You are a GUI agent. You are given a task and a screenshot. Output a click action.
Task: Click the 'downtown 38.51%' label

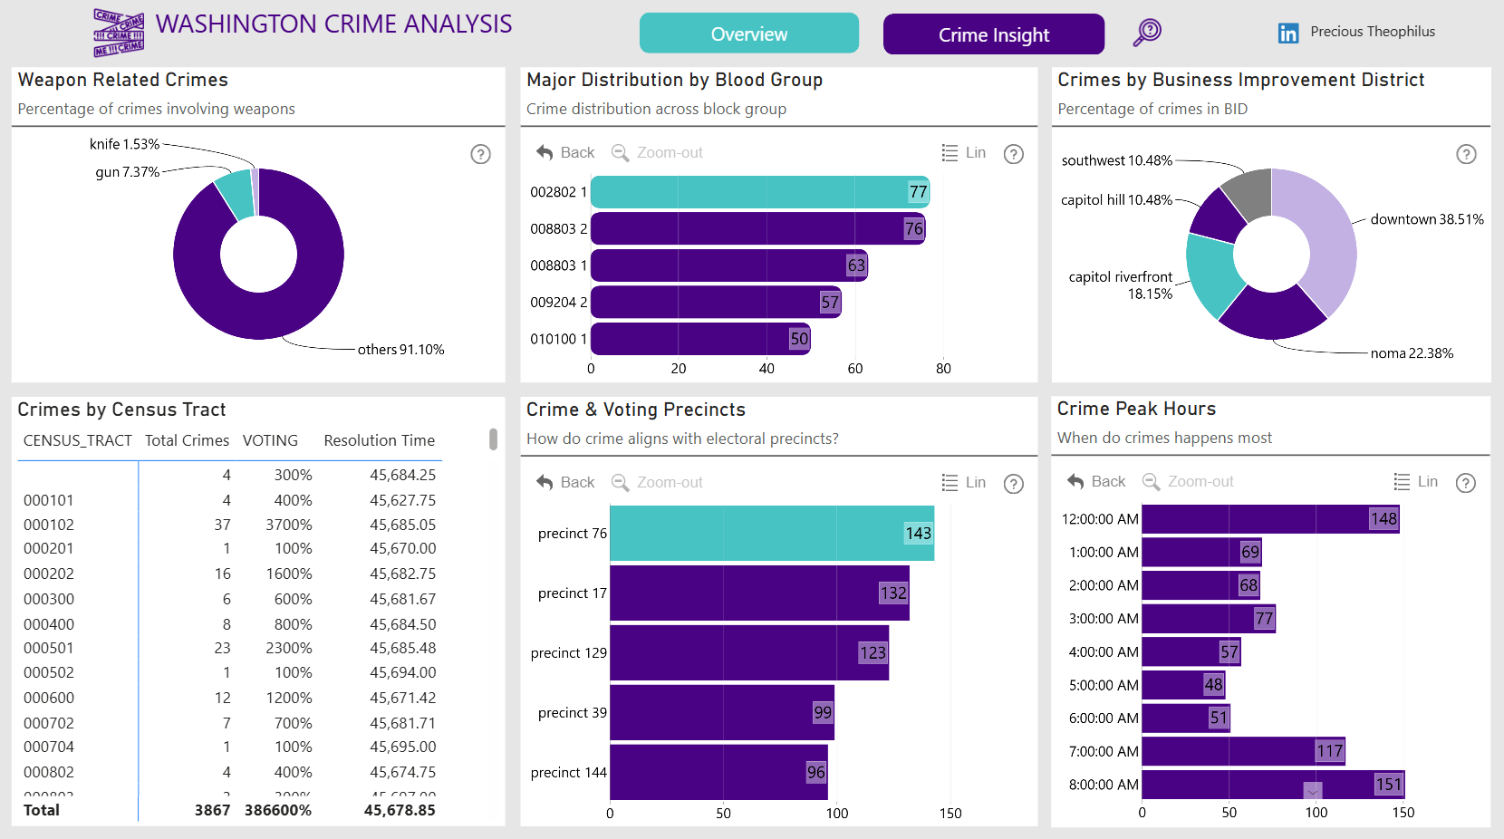point(1427,219)
